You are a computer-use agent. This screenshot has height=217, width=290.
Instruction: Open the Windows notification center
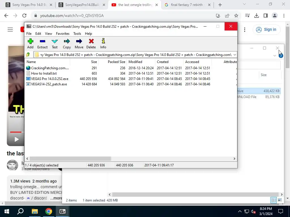[281, 211]
